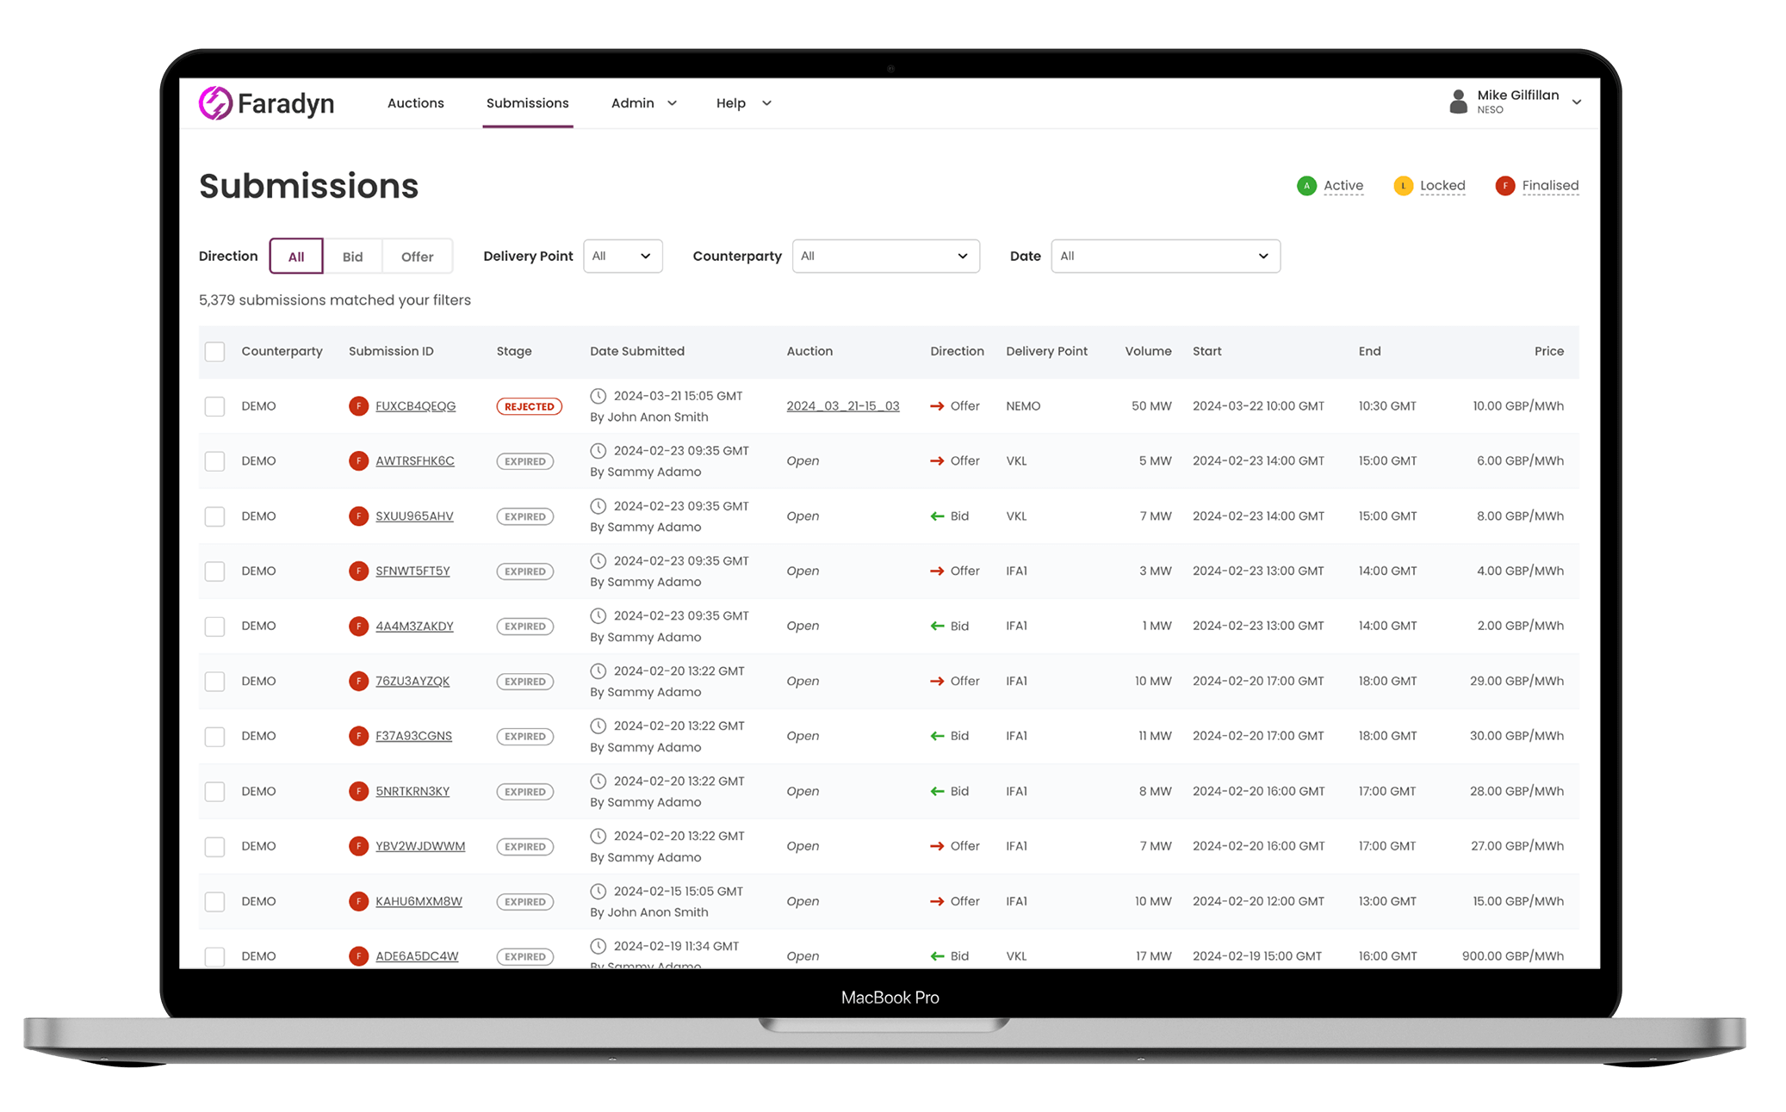Click the clock icon beside 2024-03-21 submission
This screenshot has width=1786, height=1112.
coord(598,396)
